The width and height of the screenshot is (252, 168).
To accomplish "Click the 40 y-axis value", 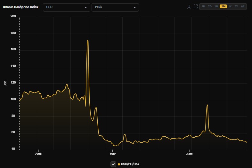I will click(x=13, y=149).
